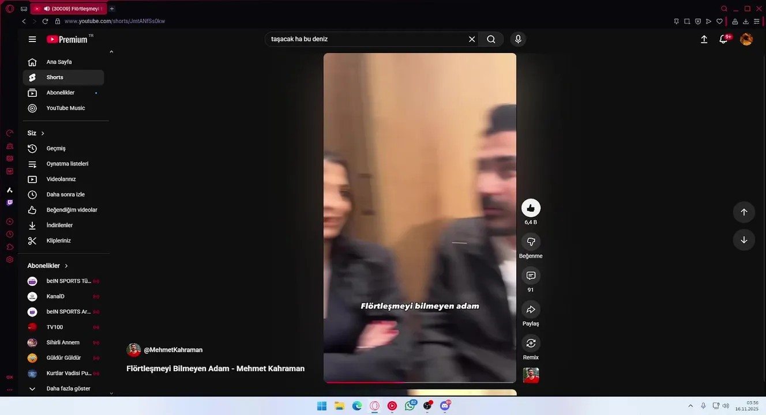Open Opera easy setup sliders icon
The image size is (766, 415).
pyautogui.click(x=757, y=21)
